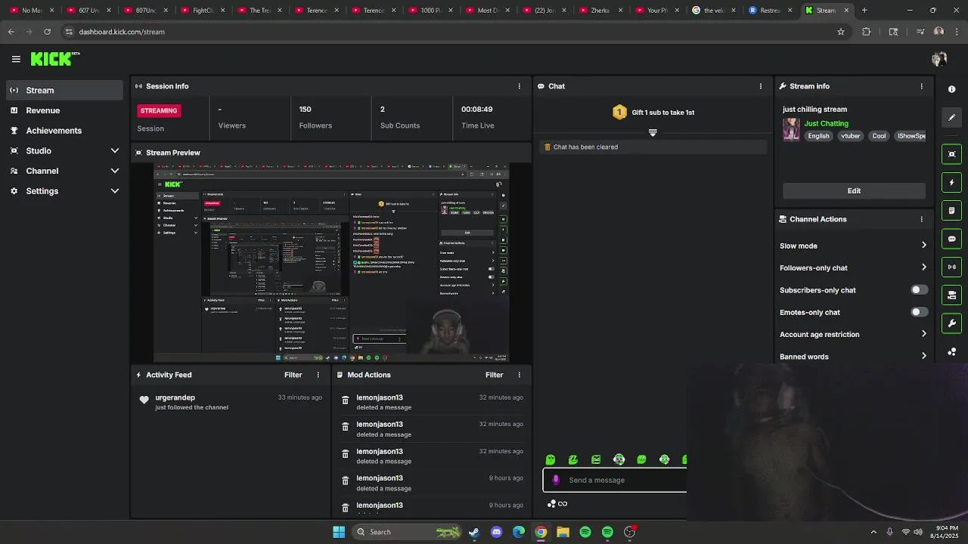968x544 pixels.
Task: Click the bubbles icon at bottom of right rail
Action: (x=951, y=352)
